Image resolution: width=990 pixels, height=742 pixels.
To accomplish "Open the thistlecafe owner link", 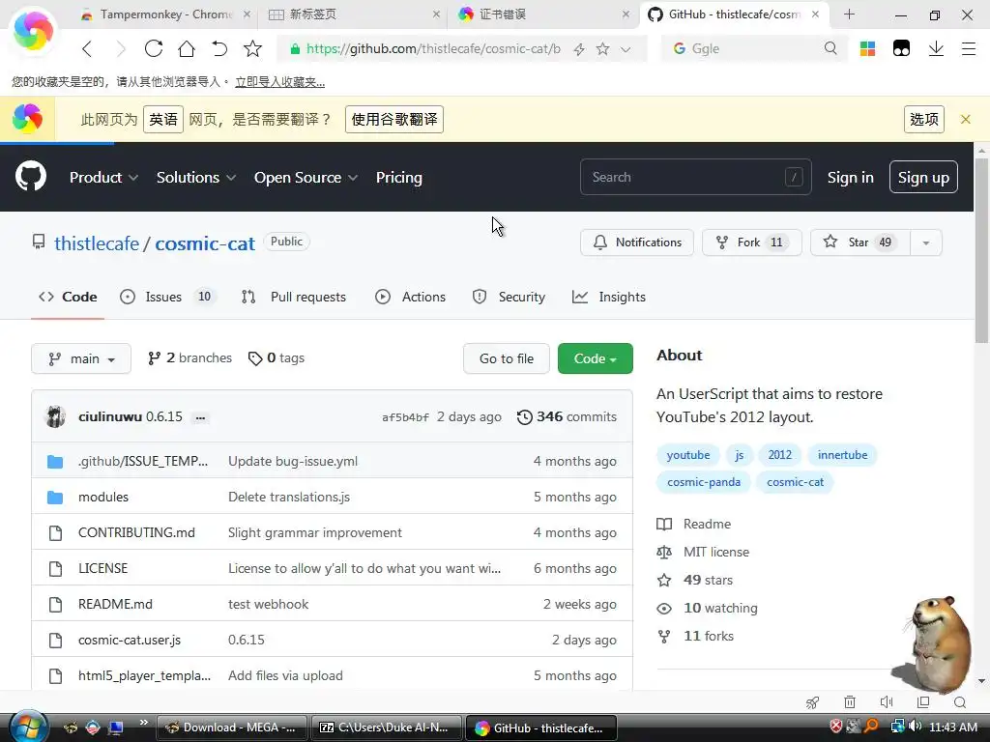I will (97, 243).
